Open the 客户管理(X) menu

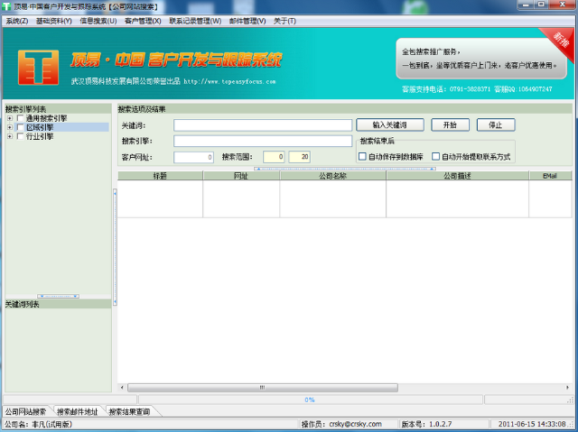tap(143, 21)
